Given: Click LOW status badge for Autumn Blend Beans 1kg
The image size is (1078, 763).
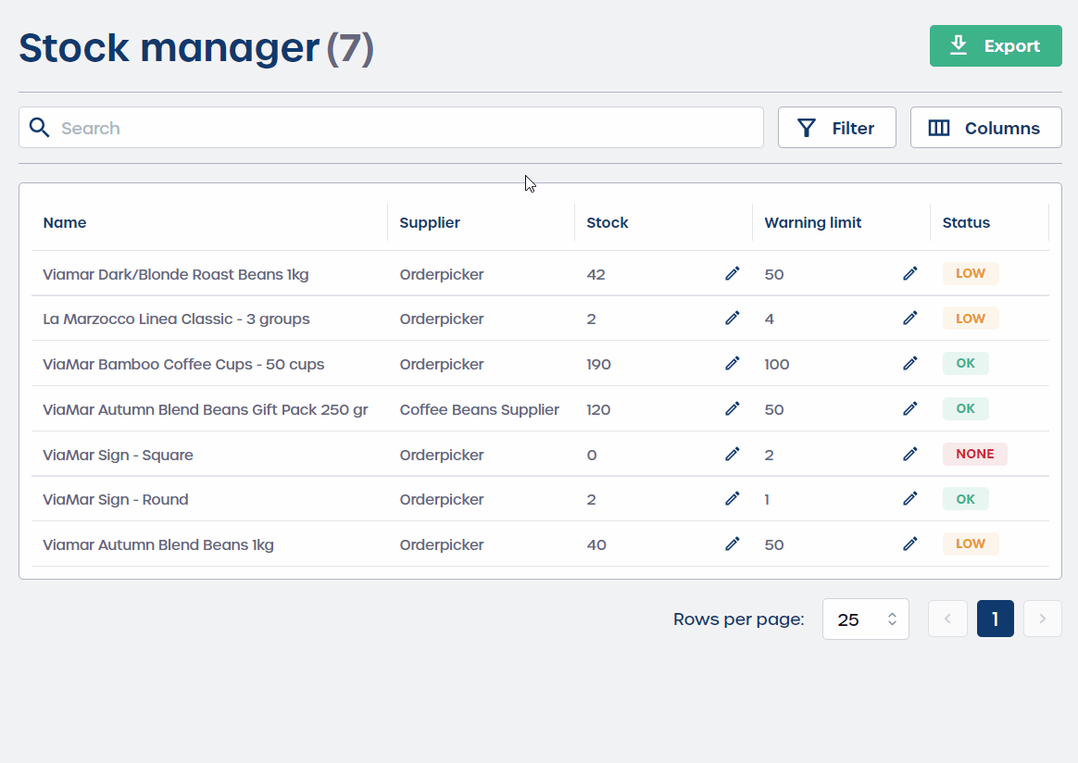Looking at the screenshot, I should tap(970, 544).
